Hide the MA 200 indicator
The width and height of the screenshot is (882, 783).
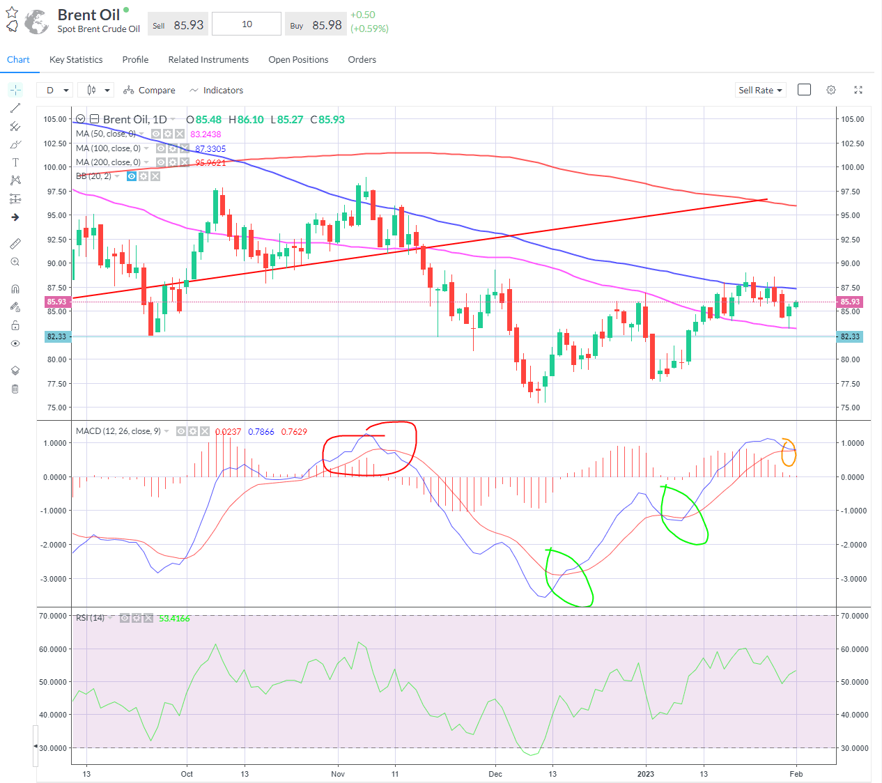click(161, 162)
